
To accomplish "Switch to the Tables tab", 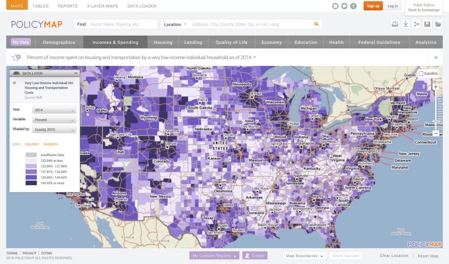I will (40, 6).
